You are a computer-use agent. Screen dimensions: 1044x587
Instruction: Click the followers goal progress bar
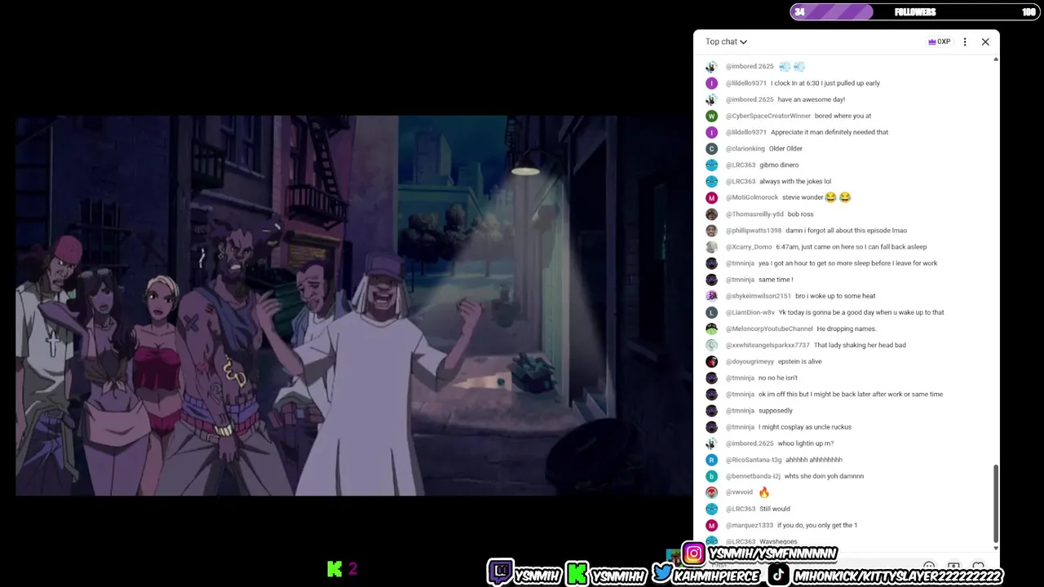913,11
